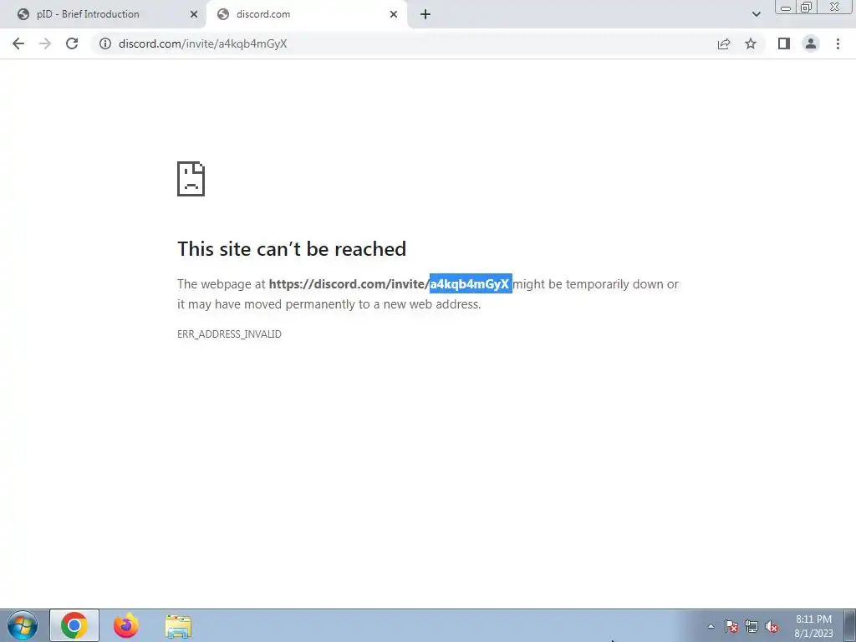Open Chrome from the taskbar
The width and height of the screenshot is (856, 642).
(x=74, y=625)
